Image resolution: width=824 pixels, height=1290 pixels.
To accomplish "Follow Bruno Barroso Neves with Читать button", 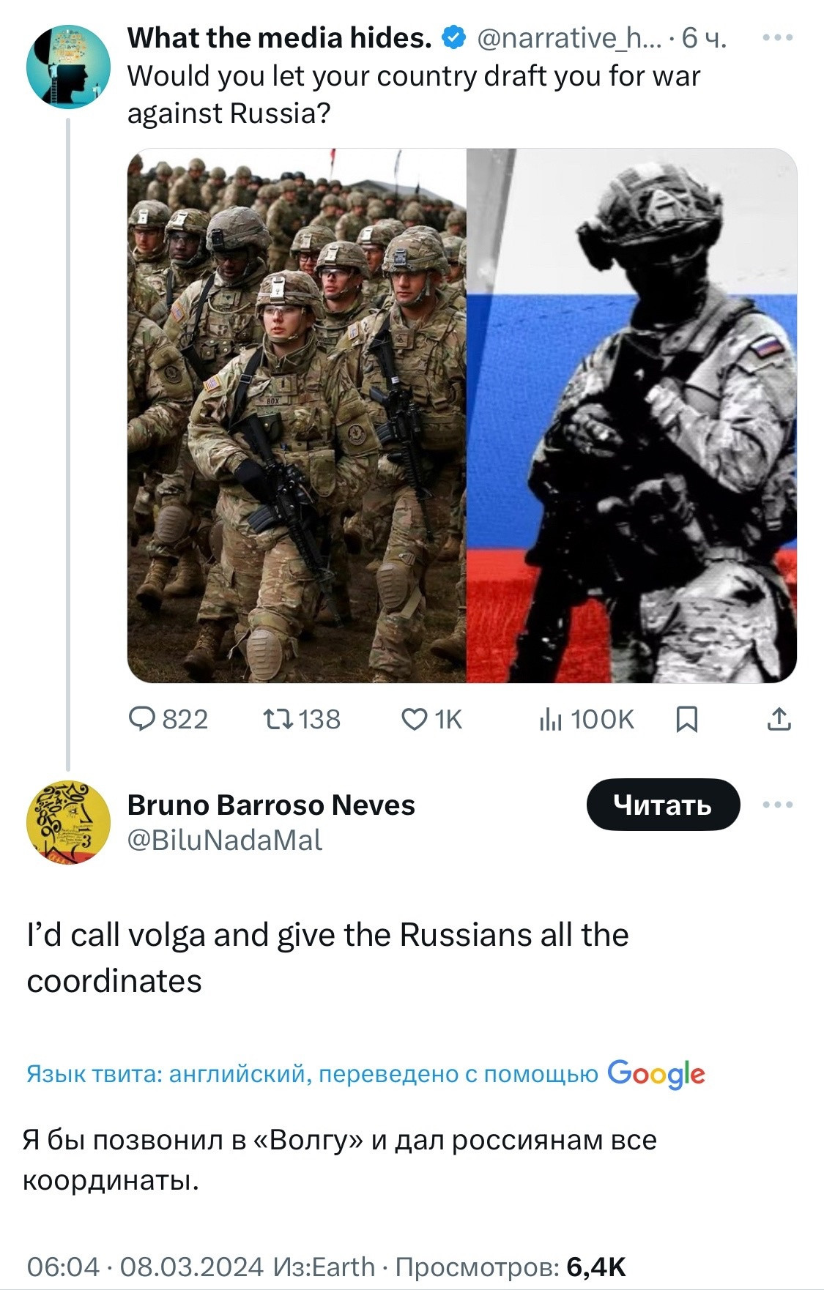I will [x=663, y=805].
